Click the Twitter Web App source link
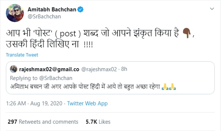 point(87,103)
